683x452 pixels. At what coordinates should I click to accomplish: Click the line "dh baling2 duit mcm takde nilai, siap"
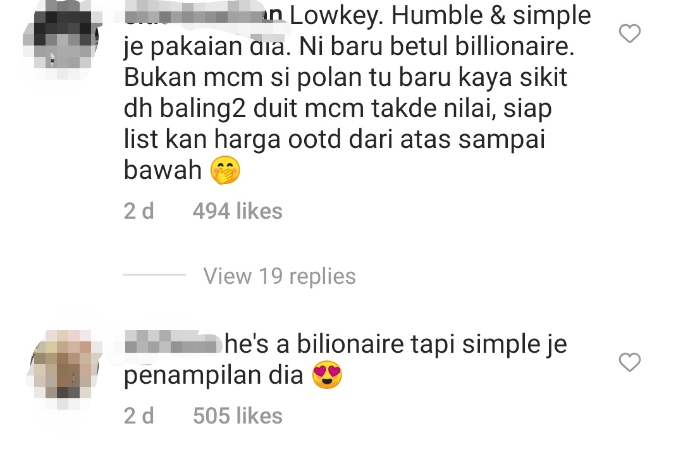[338, 109]
